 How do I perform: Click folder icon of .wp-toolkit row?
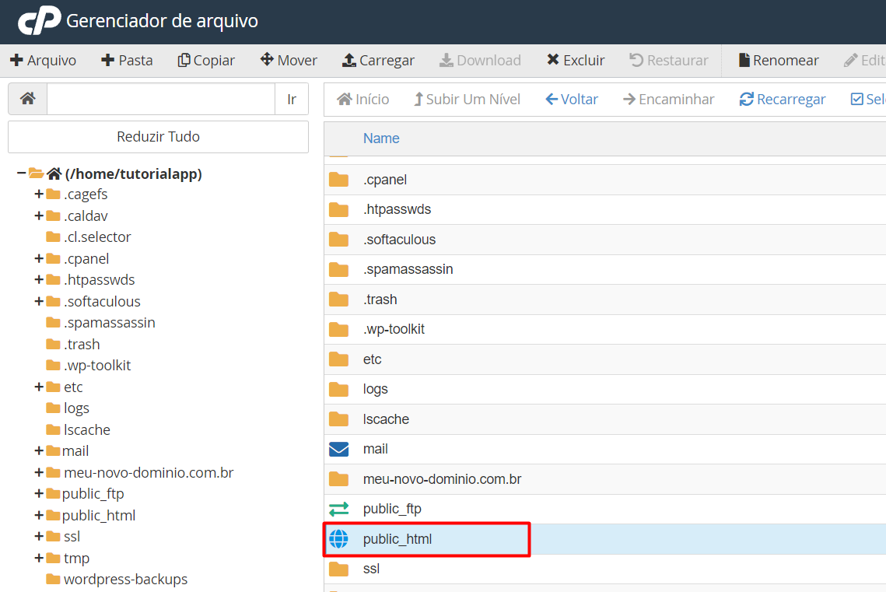pyautogui.click(x=338, y=329)
